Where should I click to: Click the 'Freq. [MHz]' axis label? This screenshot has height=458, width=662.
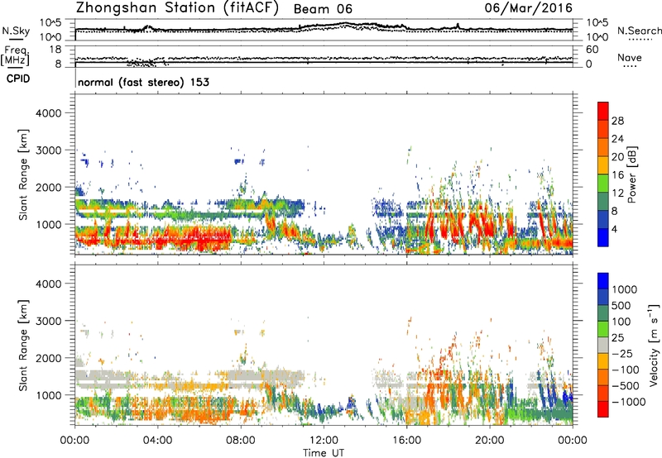point(15,55)
